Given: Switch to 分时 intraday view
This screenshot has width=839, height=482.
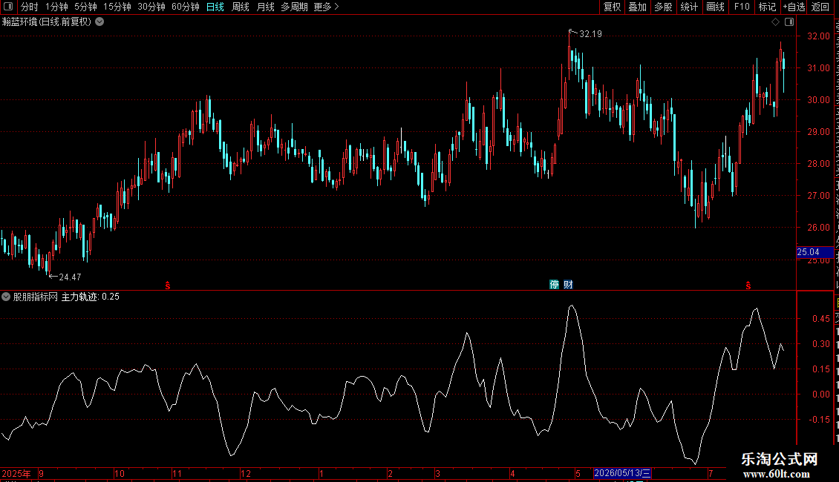Looking at the screenshot, I should (30, 7).
